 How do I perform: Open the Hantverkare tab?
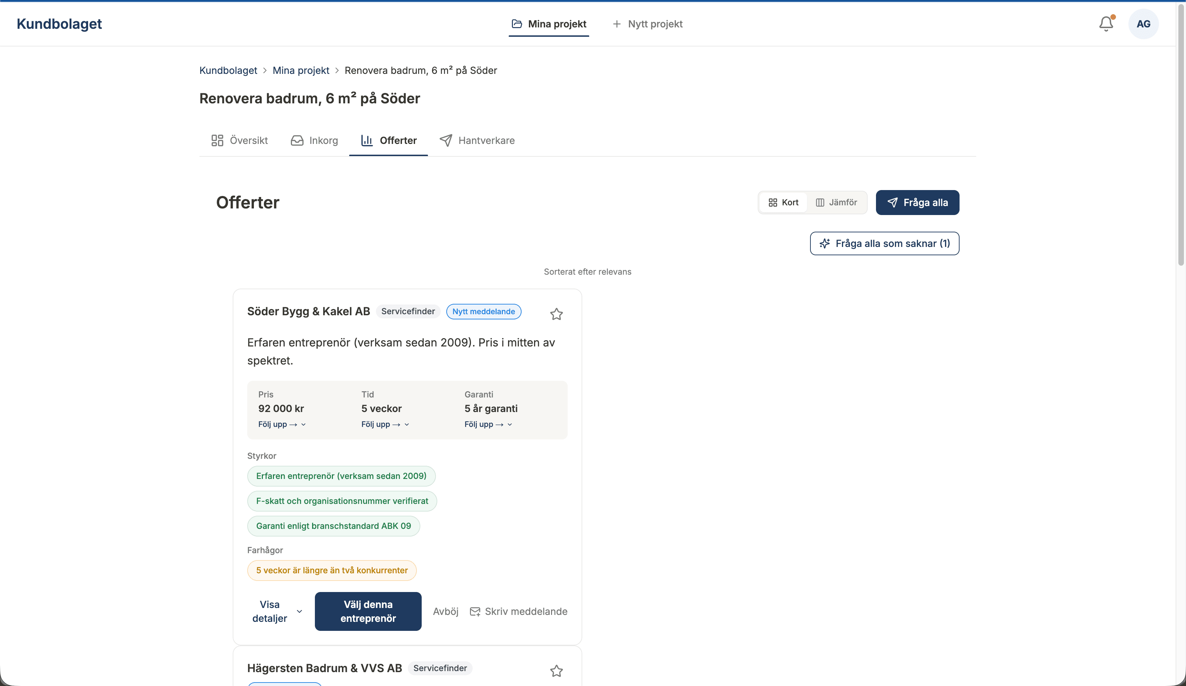[477, 140]
